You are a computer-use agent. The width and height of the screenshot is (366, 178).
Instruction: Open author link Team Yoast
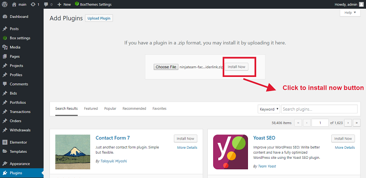click(x=267, y=166)
